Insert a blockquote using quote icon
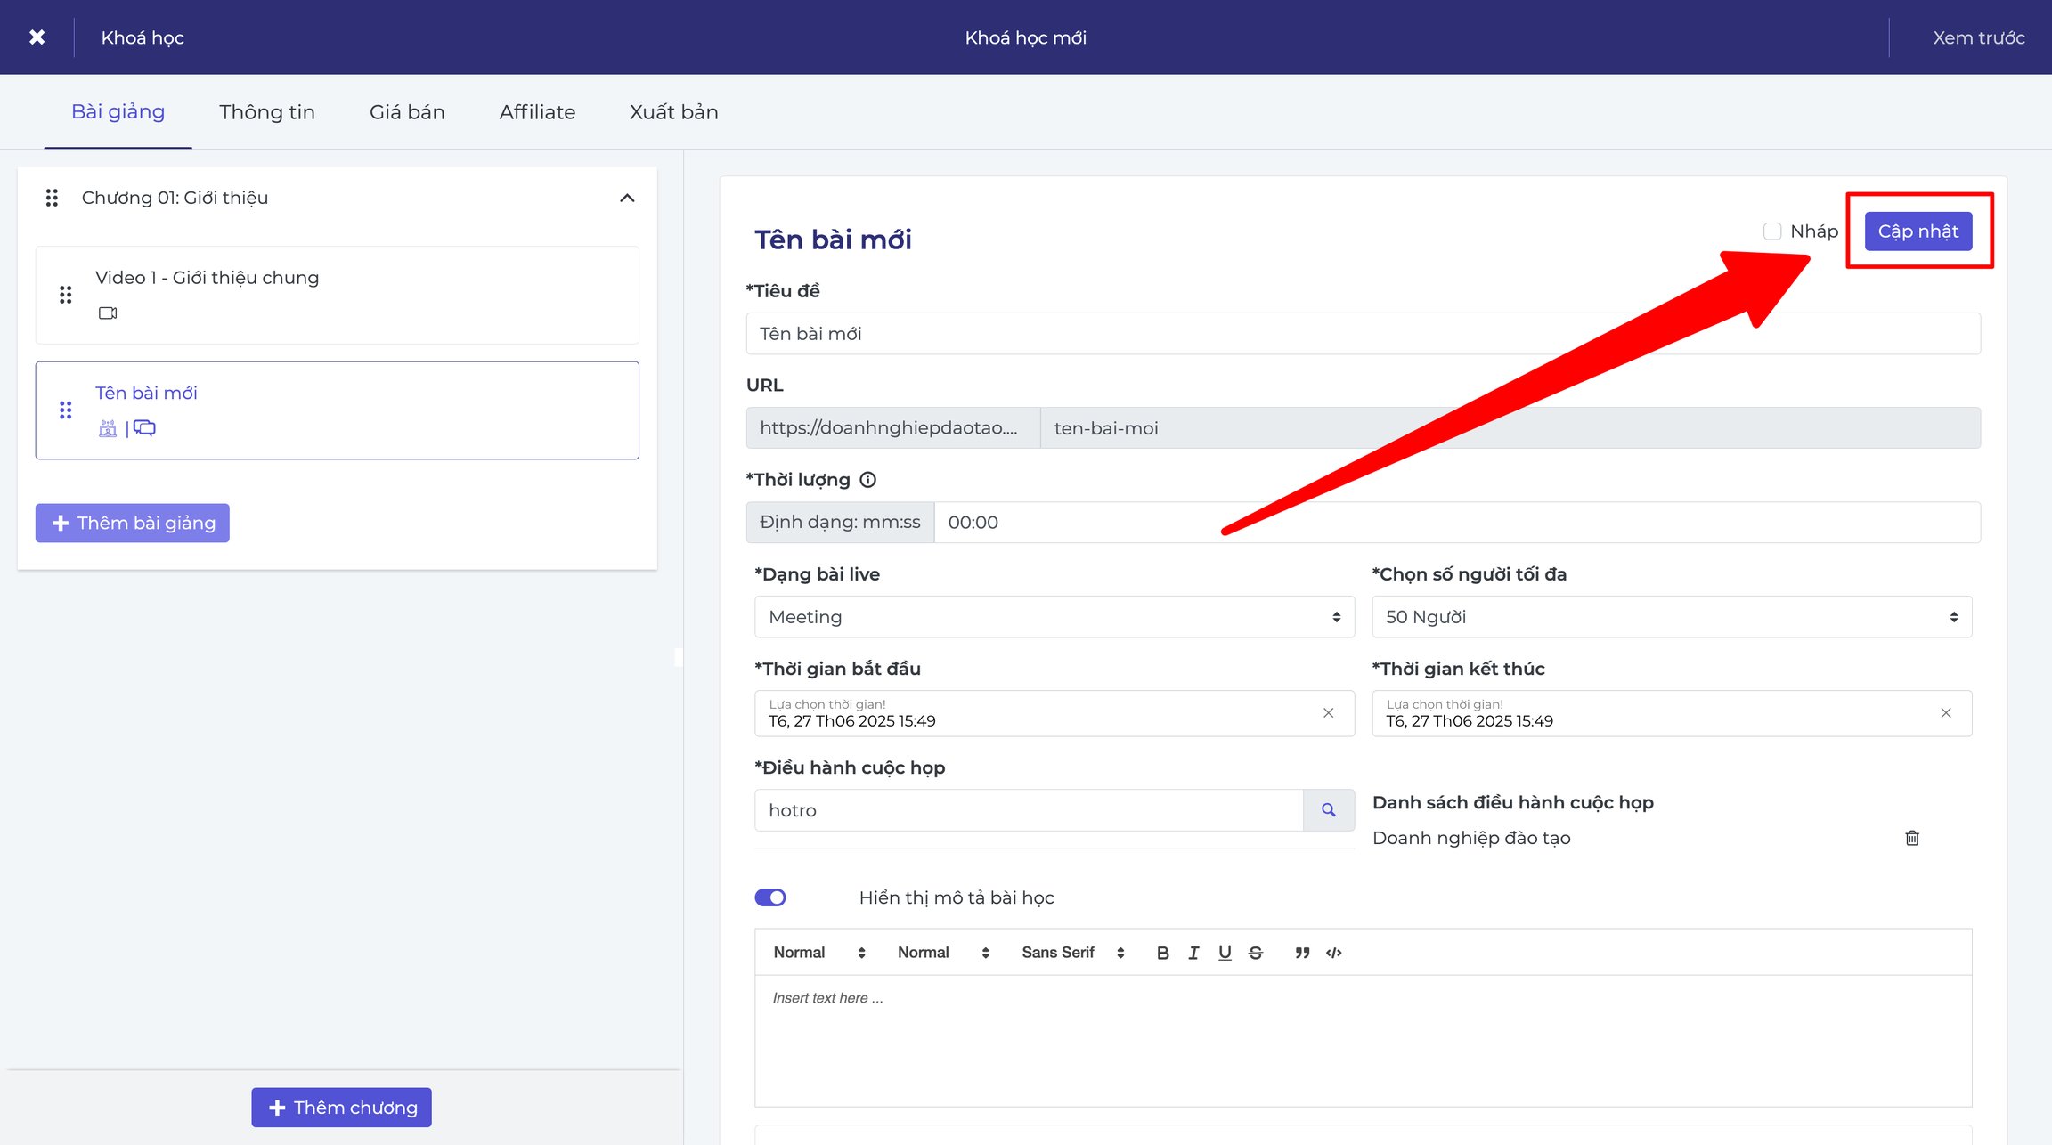This screenshot has height=1145, width=2052. [1302, 953]
